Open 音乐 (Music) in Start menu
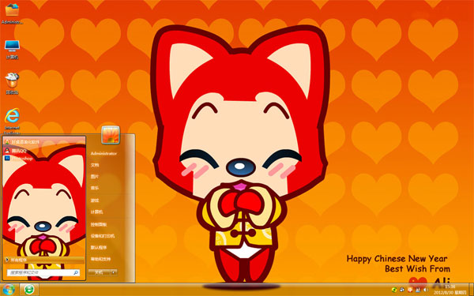 pos(95,188)
